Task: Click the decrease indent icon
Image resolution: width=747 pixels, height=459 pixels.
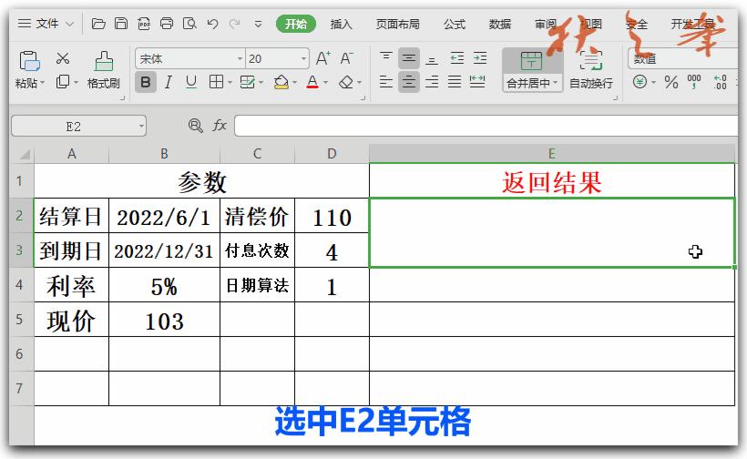Action: click(457, 58)
